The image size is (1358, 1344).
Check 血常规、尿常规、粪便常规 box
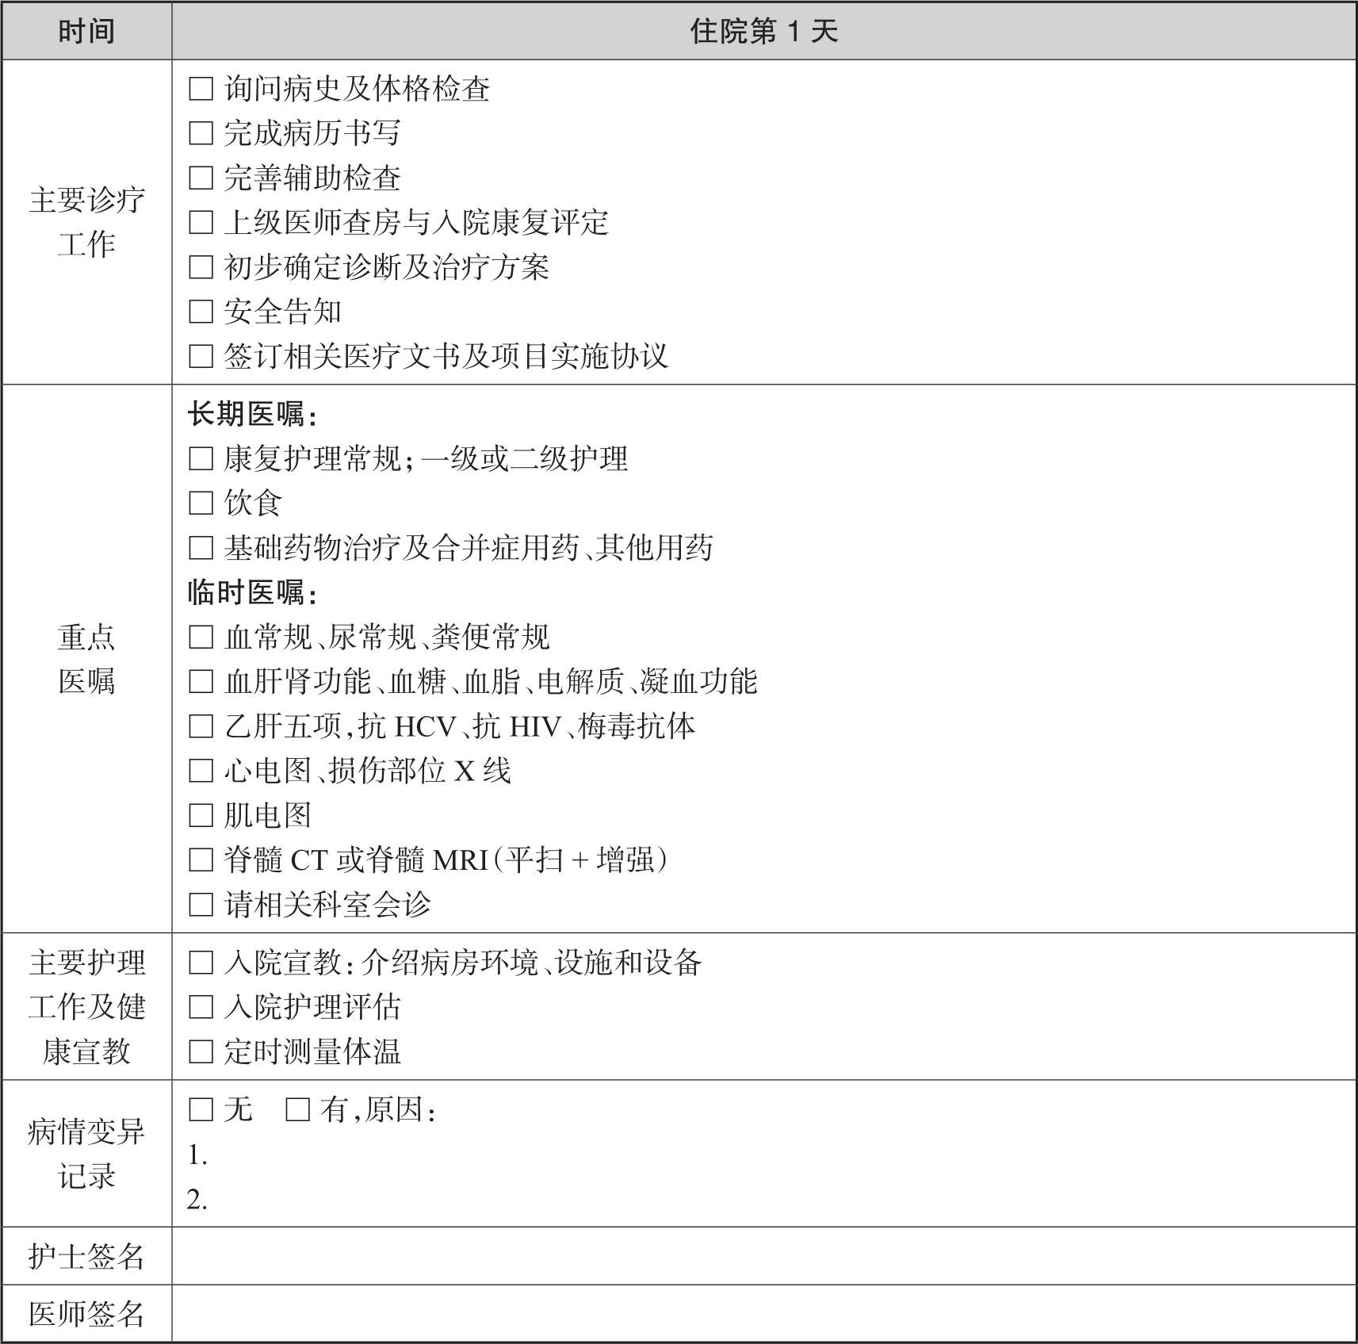[201, 637]
